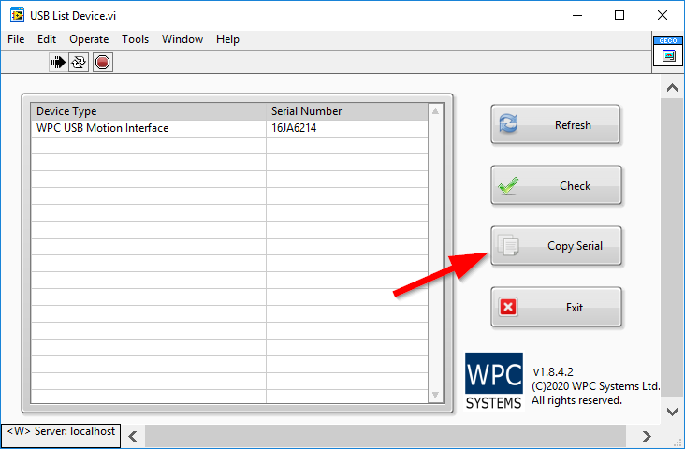Image resolution: width=685 pixels, height=449 pixels.
Task: Open the Operate menu
Action: click(x=89, y=39)
